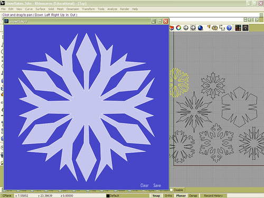
Task: Open the Mesh menu
Action: point(60,9)
